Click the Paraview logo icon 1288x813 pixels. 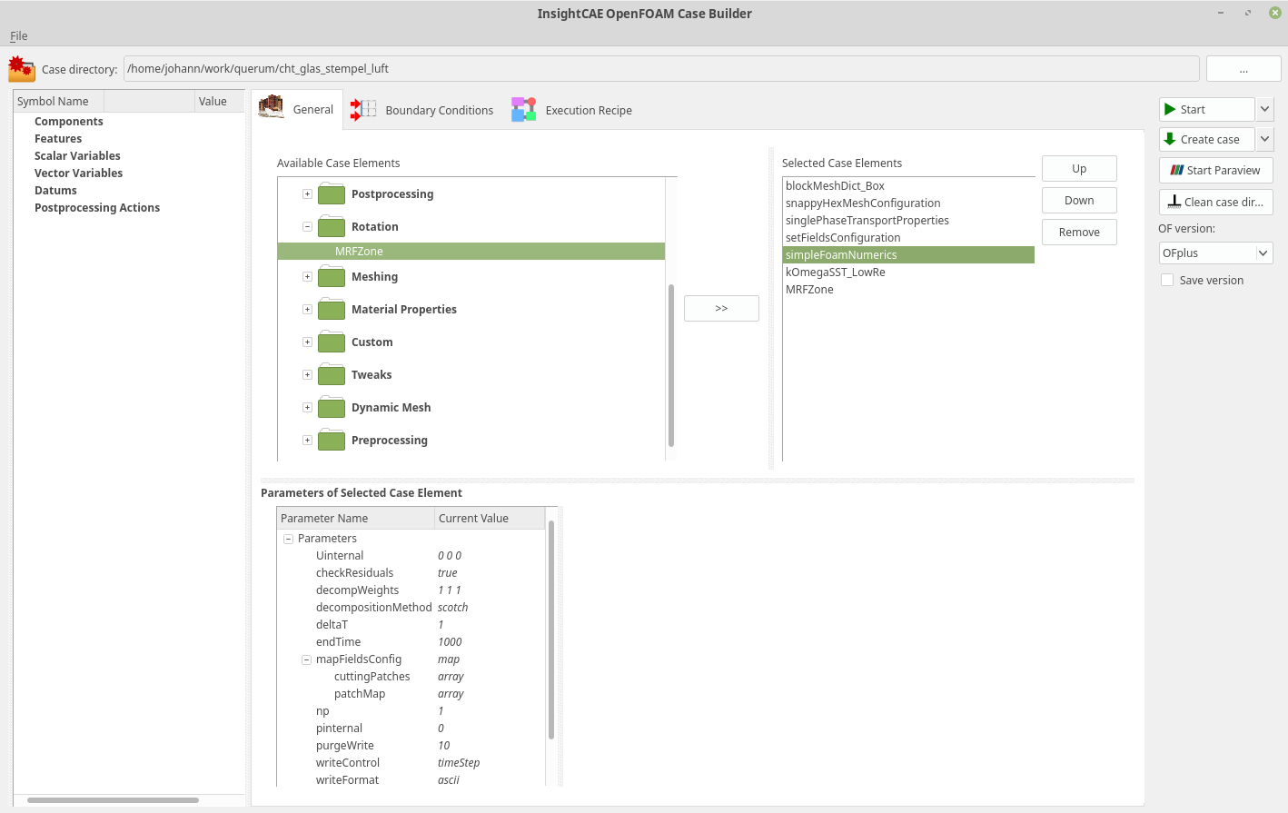point(1177,170)
